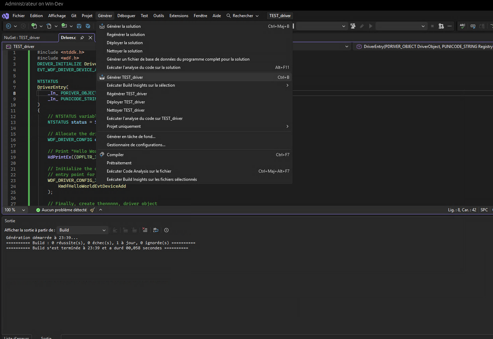Click the Visual Studio logo icon

[x=5, y=16]
